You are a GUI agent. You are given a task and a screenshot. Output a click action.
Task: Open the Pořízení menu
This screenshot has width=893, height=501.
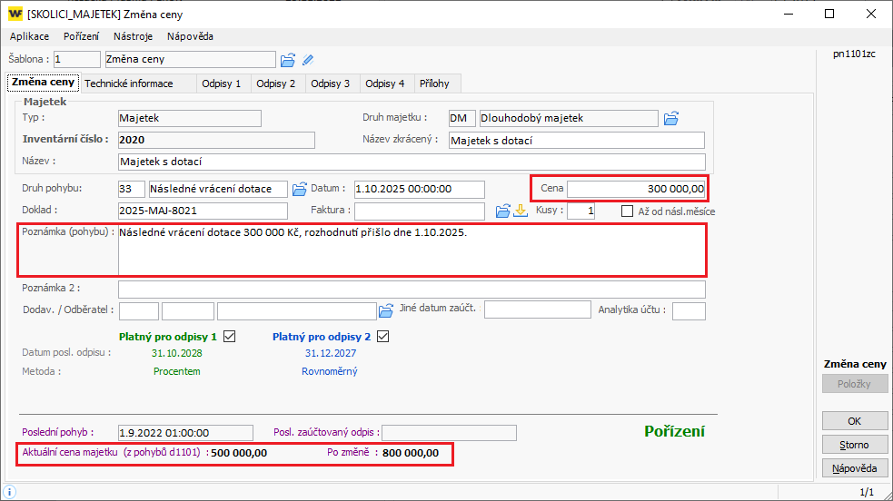82,36
